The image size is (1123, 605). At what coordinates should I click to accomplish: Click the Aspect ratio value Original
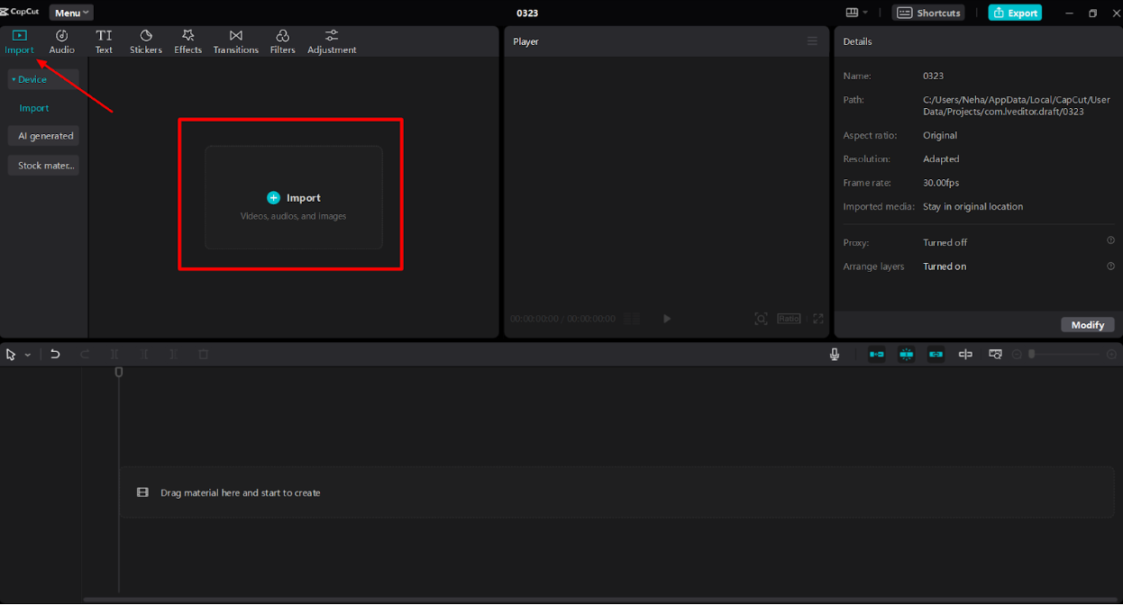(940, 135)
